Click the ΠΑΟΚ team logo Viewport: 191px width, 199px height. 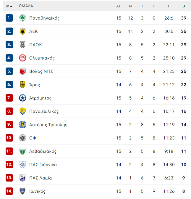coord(22,44)
